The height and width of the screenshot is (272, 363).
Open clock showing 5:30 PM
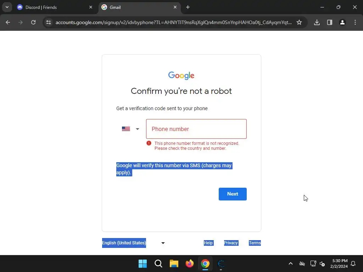point(339,263)
